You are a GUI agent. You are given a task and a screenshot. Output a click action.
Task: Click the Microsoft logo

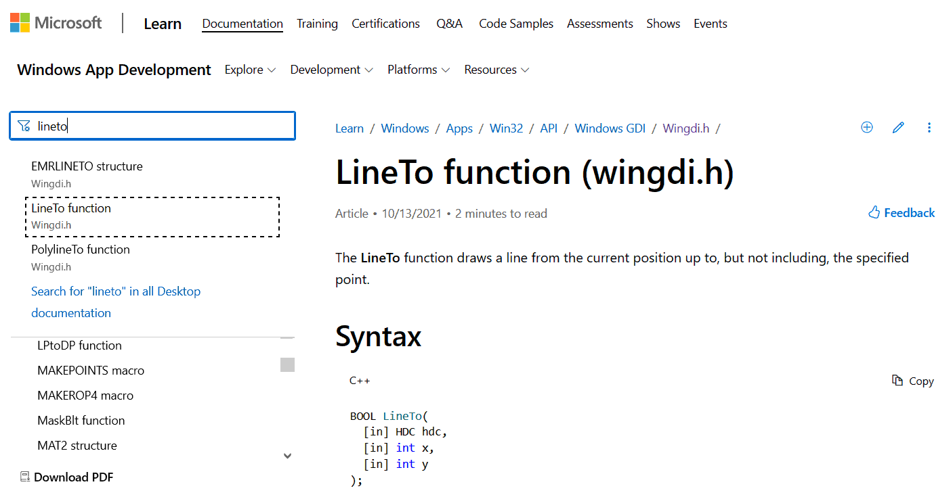(56, 23)
